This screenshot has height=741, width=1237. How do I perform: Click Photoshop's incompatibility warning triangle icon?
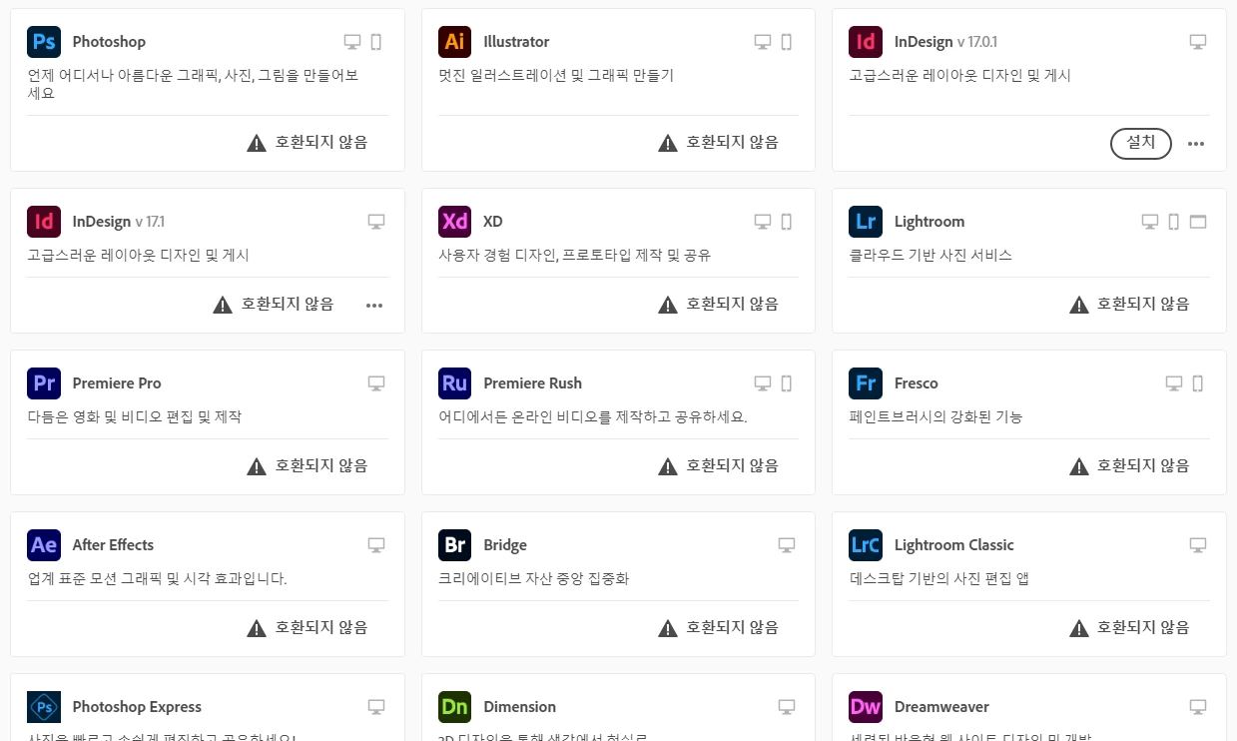[257, 143]
